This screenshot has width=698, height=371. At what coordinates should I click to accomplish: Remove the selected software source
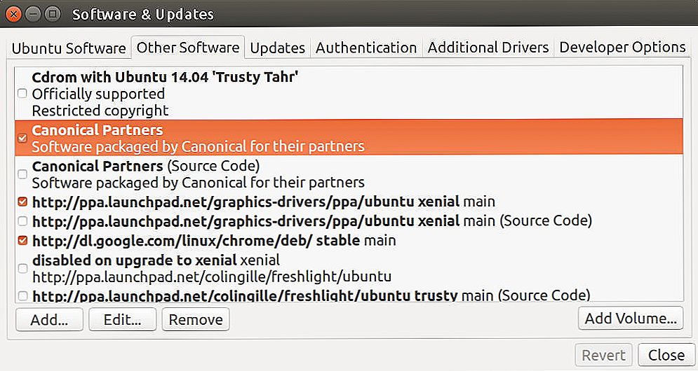pyautogui.click(x=196, y=319)
